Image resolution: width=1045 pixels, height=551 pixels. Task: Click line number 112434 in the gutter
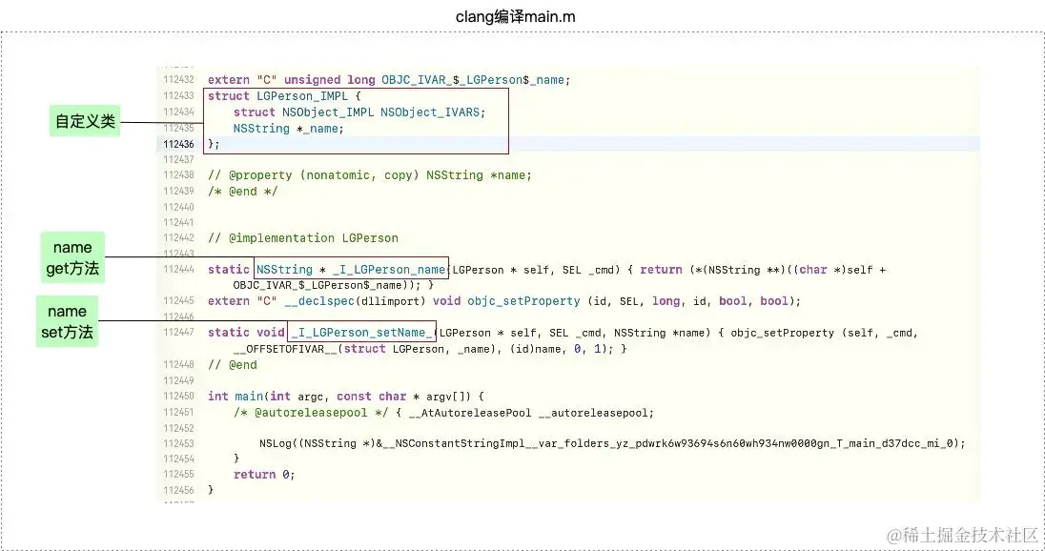pos(178,112)
